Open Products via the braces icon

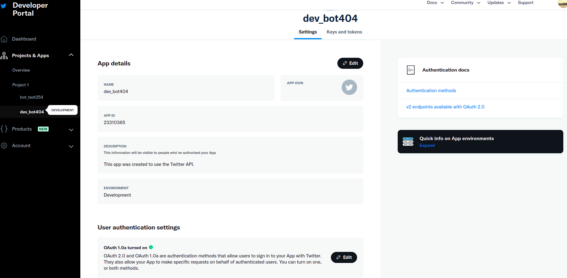pyautogui.click(x=4, y=129)
